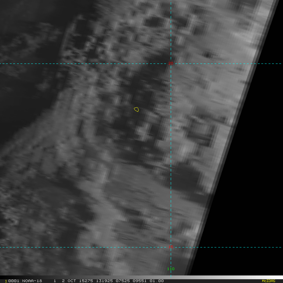
Task: Click the green 110 longitude label
Action: (171, 269)
